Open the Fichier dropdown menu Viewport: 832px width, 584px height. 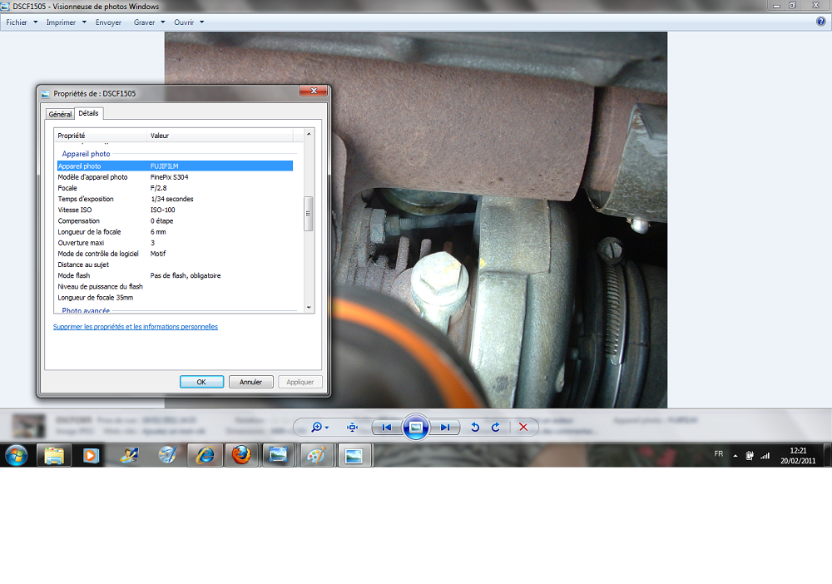point(22,22)
